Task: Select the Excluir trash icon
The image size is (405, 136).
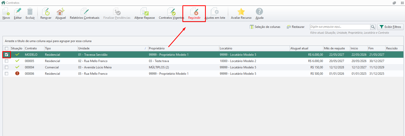Action: [x=30, y=14]
